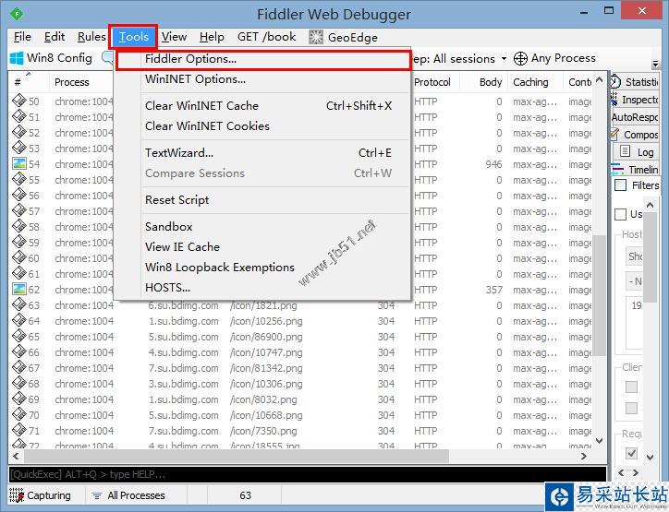Switch to the AutoResponder tab
This screenshot has width=669, height=512.
click(635, 117)
